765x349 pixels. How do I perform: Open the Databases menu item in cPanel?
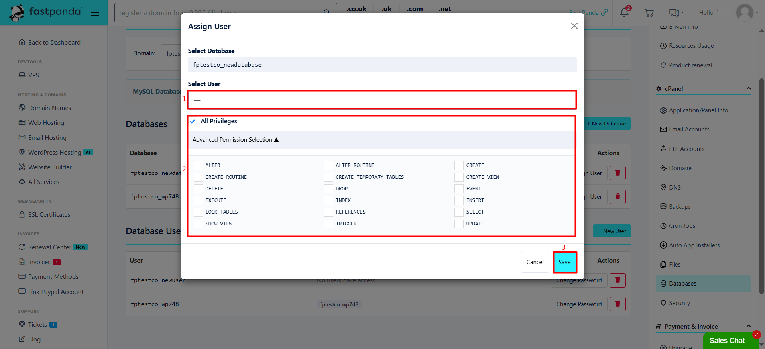703,284
